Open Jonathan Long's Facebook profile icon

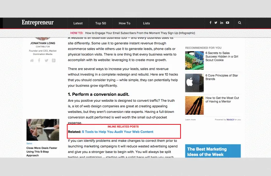click(x=39, y=61)
